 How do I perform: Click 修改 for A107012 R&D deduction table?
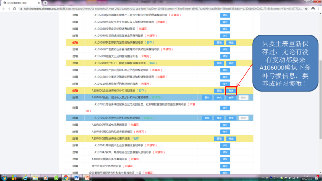219,118
